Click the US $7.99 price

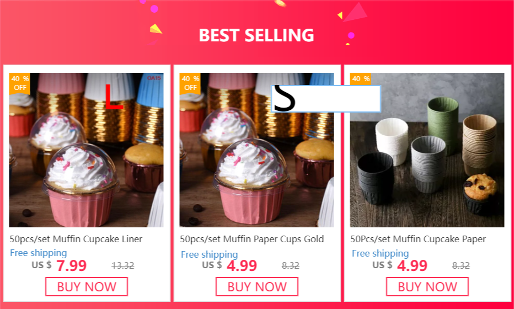click(x=59, y=265)
